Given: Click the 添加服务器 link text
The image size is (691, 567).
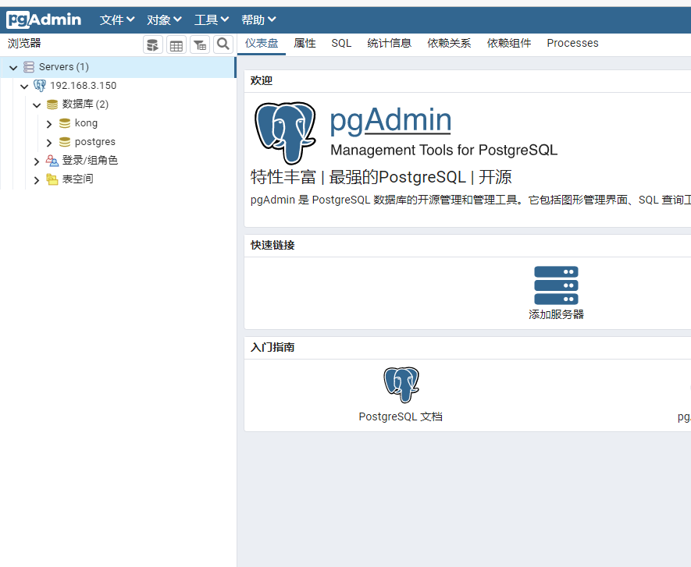Looking at the screenshot, I should coord(556,314).
